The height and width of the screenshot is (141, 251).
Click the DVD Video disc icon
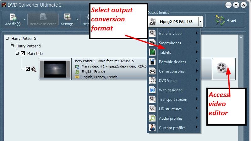(152, 80)
